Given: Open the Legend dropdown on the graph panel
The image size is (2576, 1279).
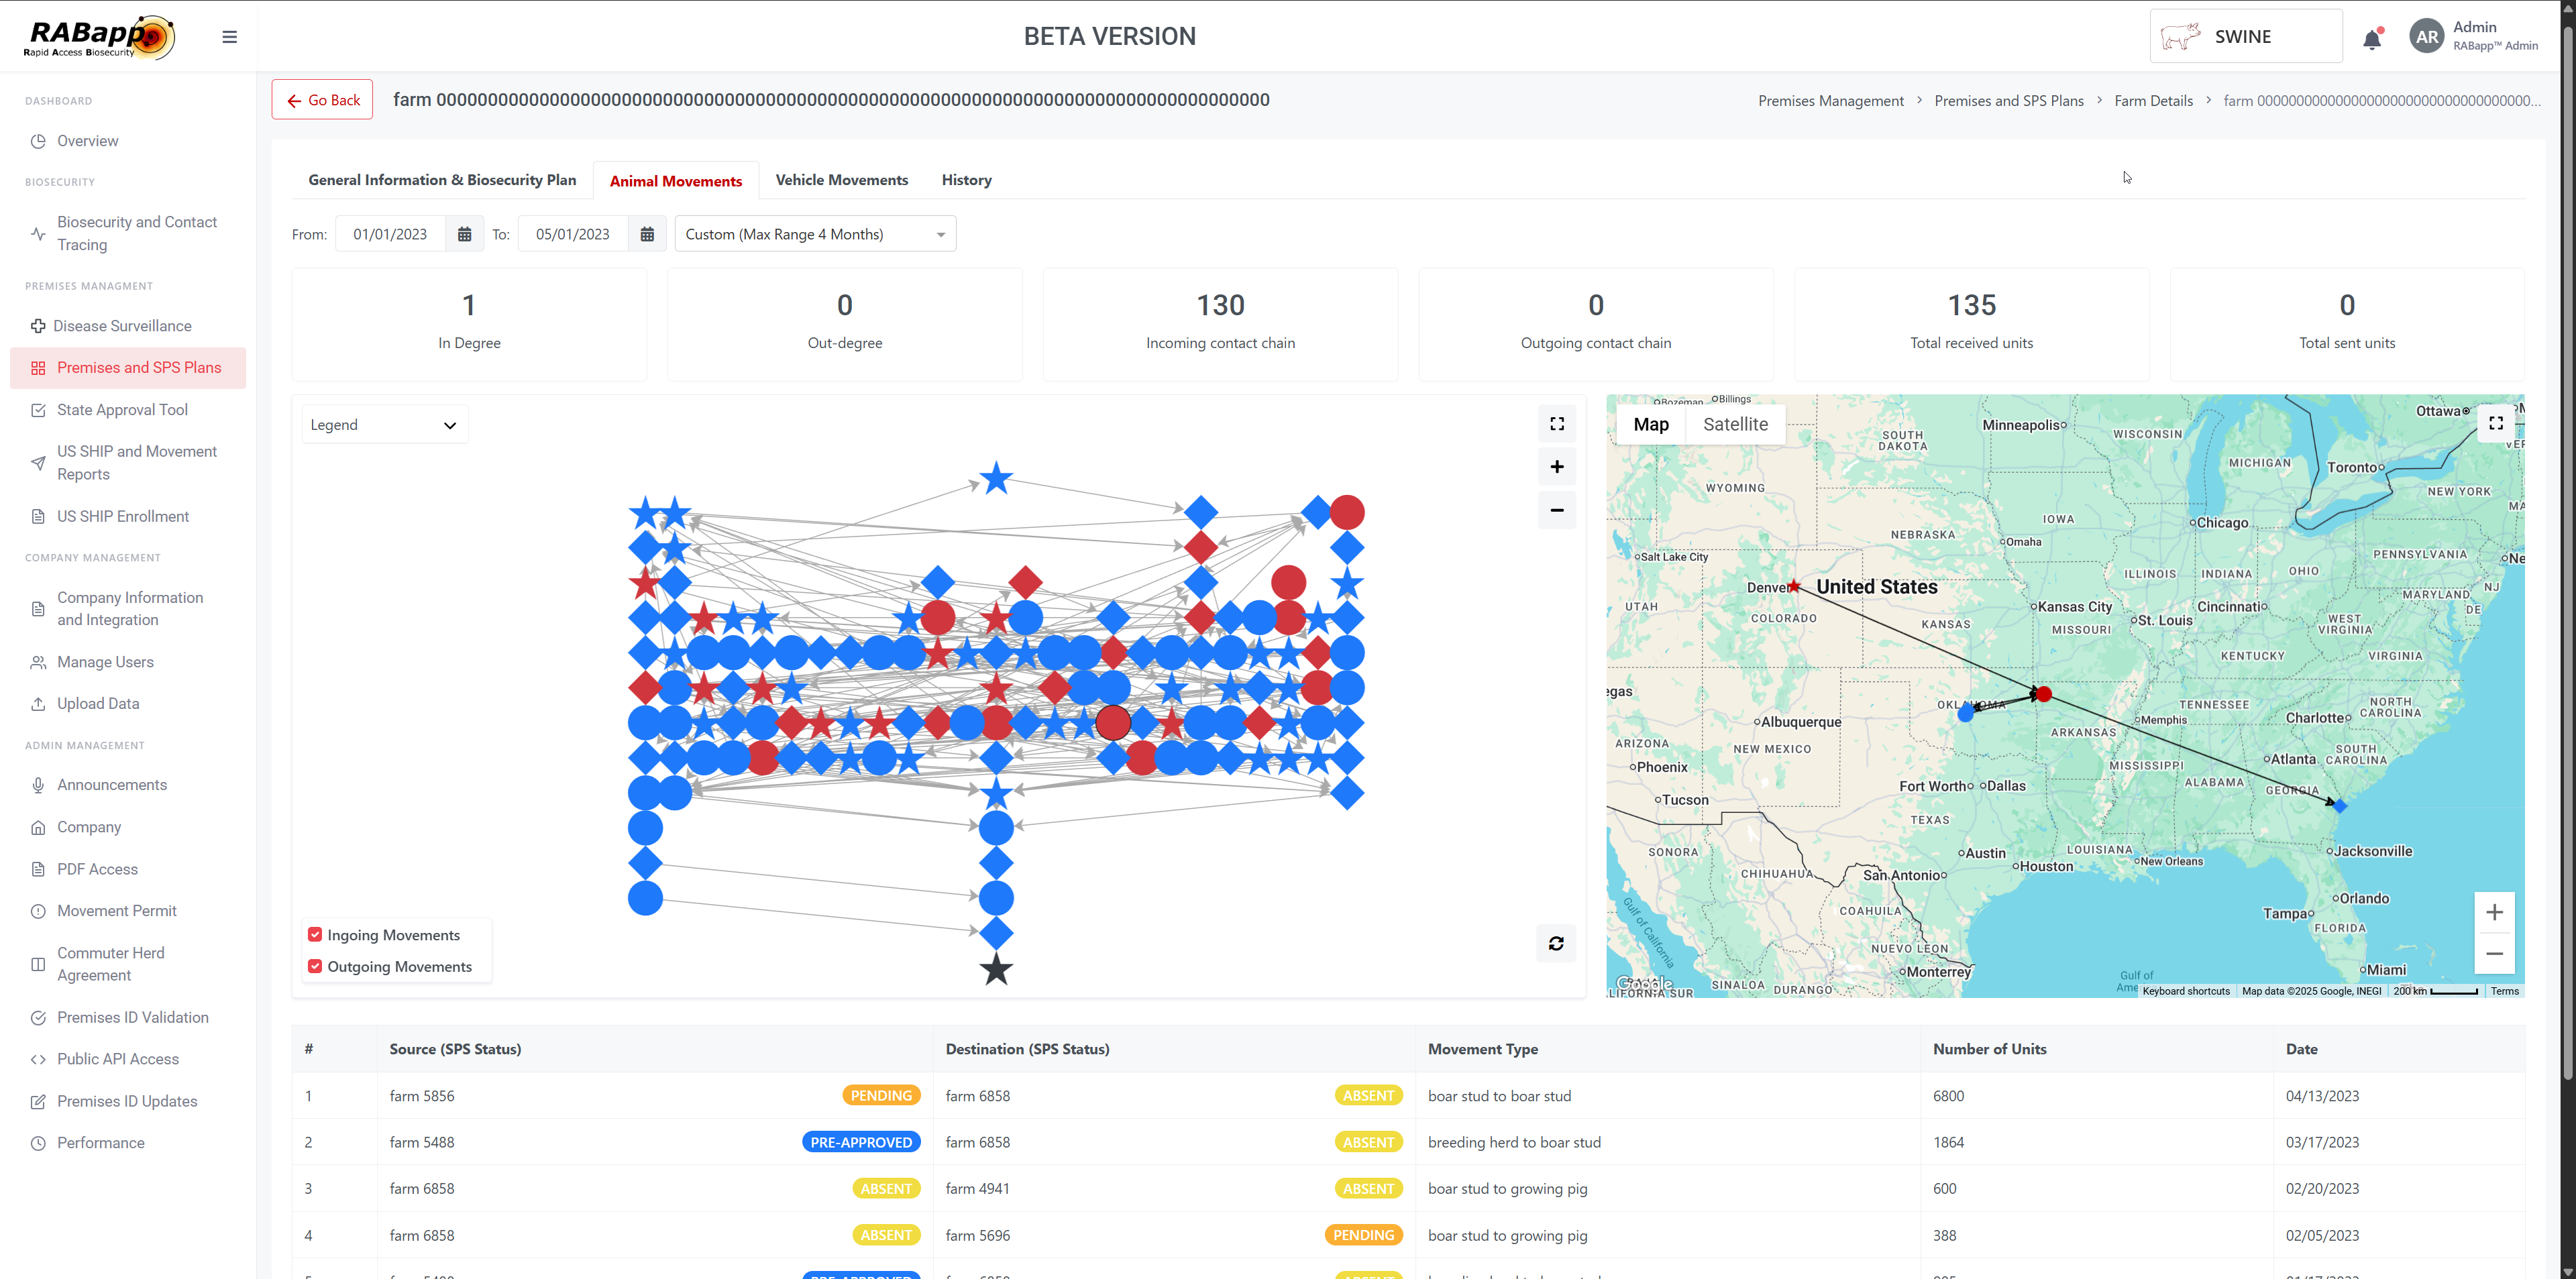Looking at the screenshot, I should click(x=384, y=424).
